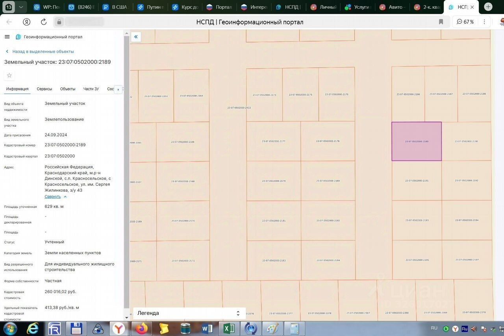Viewport: 504px width, 336px height.
Task: Open the database cylinder app in taskbar
Action: (185, 329)
